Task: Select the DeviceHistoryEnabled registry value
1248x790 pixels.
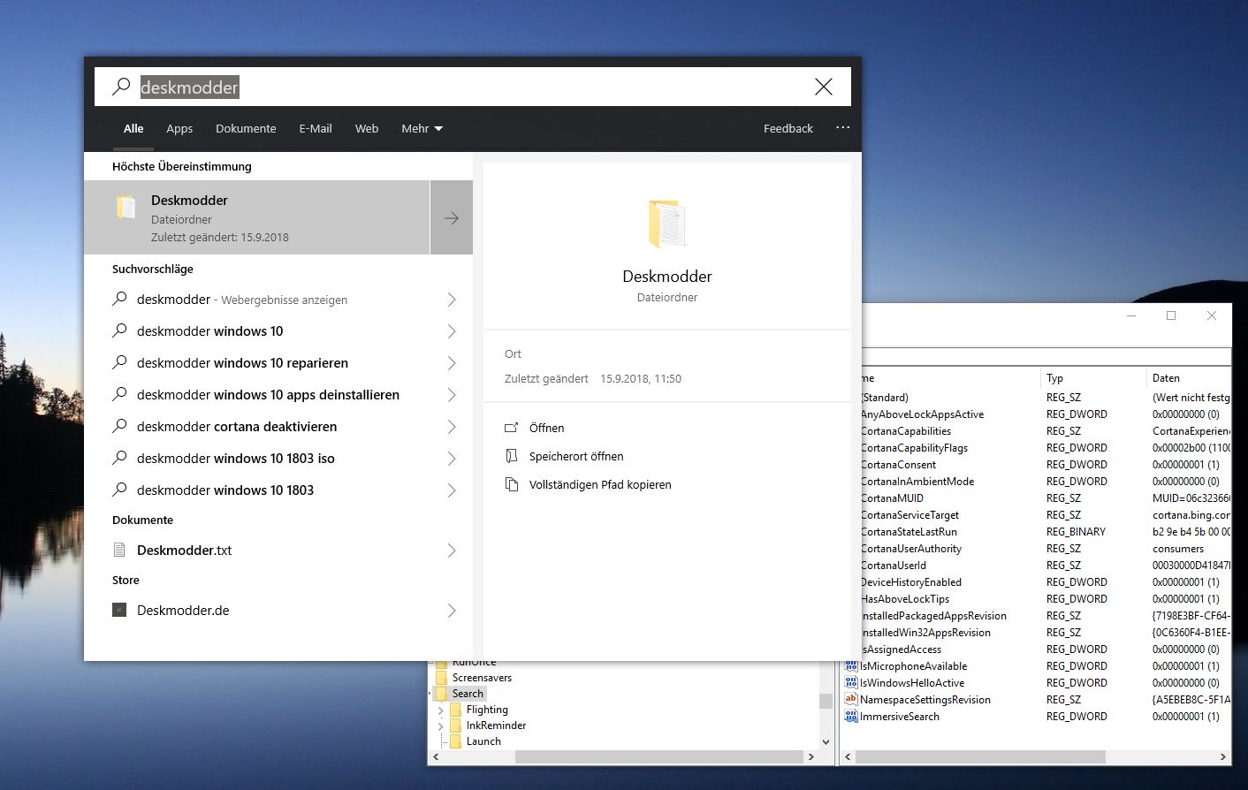Action: (x=911, y=582)
